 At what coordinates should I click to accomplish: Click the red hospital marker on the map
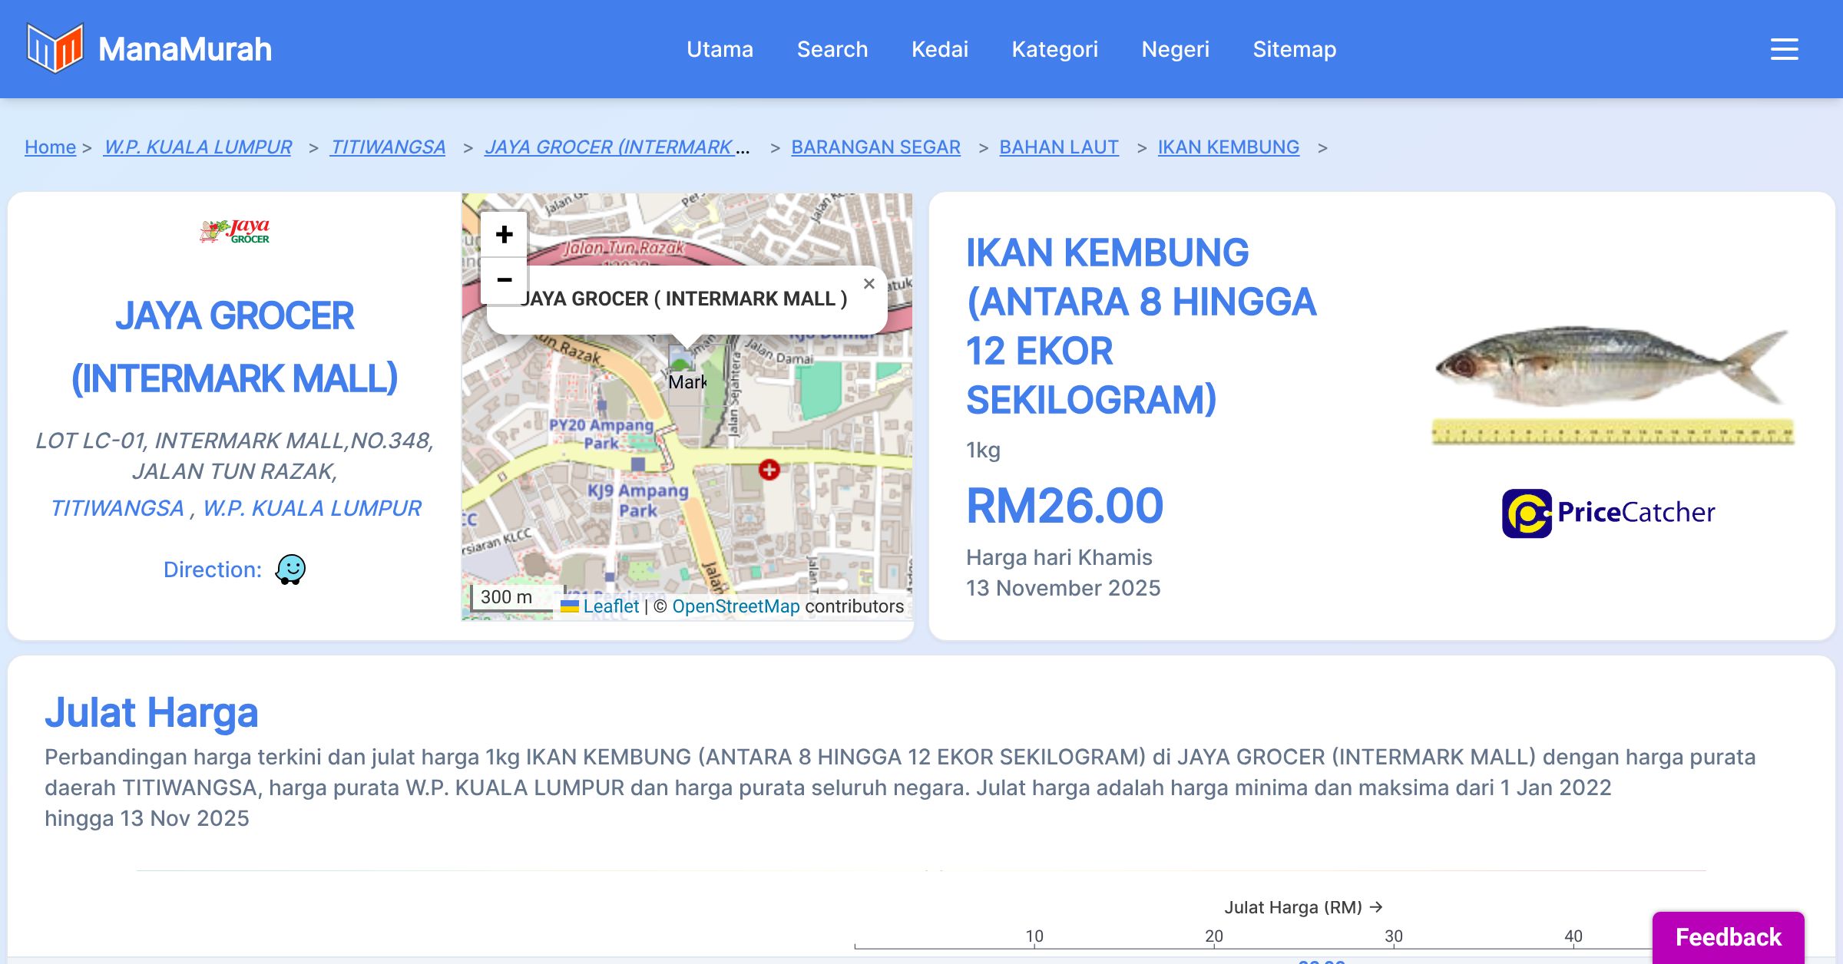click(x=769, y=470)
